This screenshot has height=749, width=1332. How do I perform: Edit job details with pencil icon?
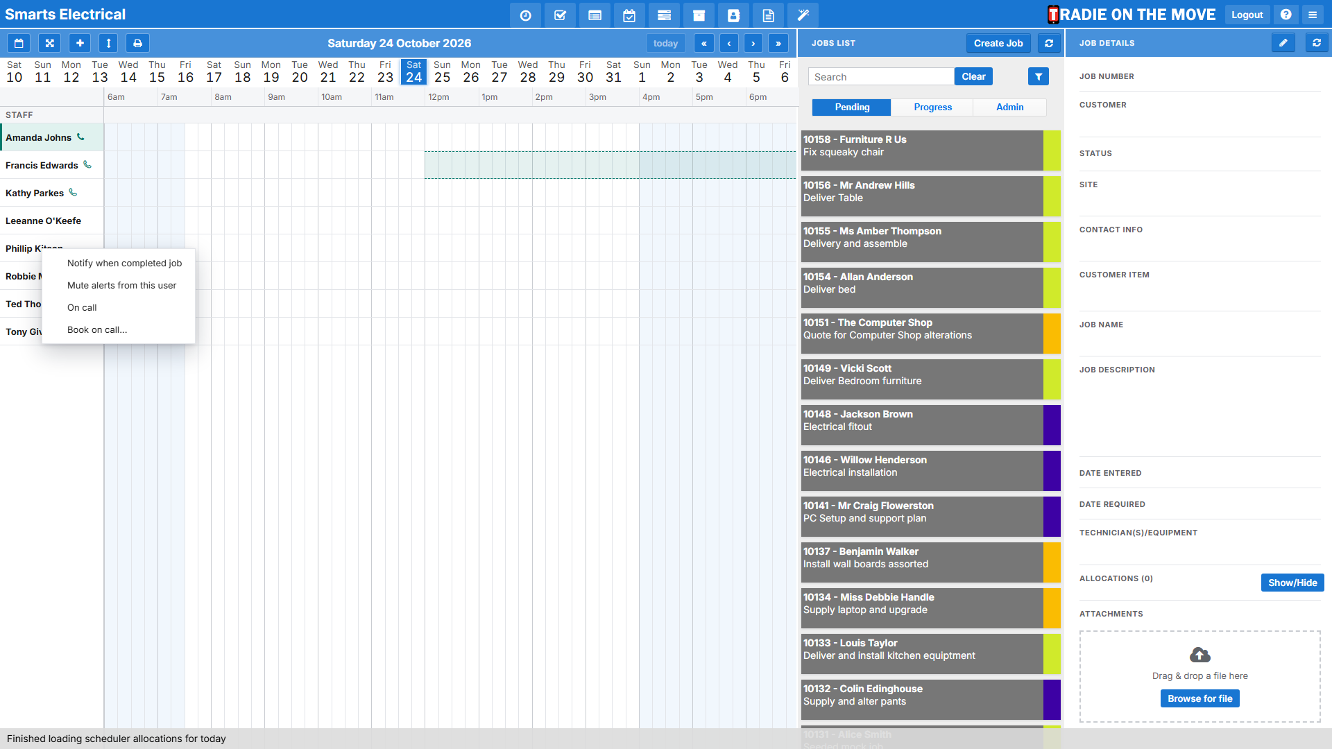coord(1283,43)
